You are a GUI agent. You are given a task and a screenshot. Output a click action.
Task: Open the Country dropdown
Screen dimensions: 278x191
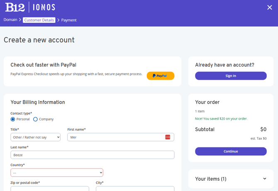pos(57,173)
